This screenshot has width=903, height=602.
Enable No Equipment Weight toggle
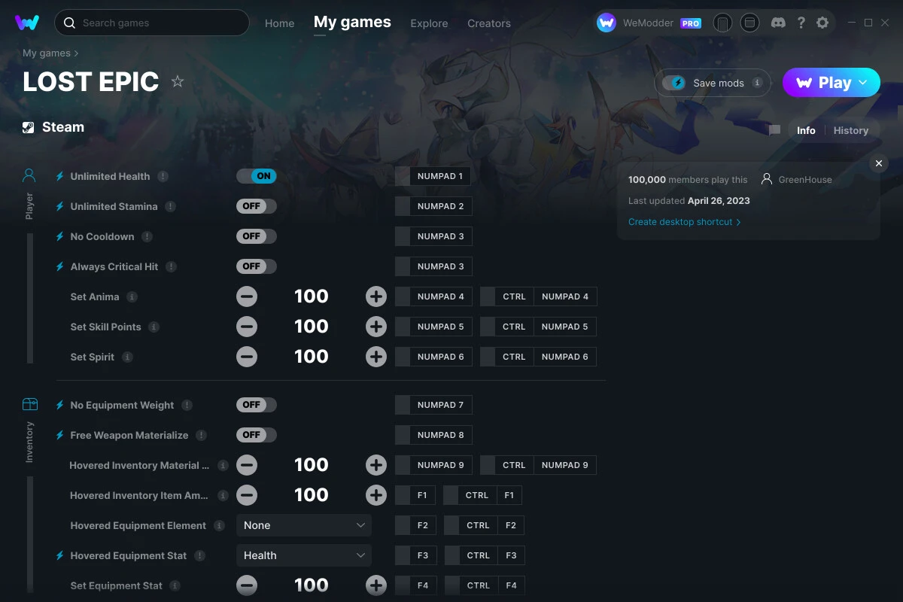257,405
